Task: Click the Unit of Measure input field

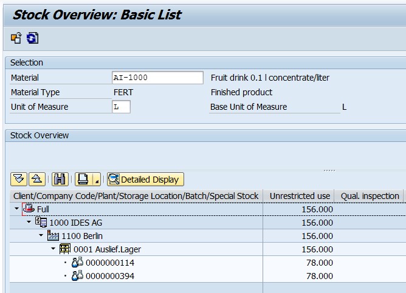Action: click(121, 107)
